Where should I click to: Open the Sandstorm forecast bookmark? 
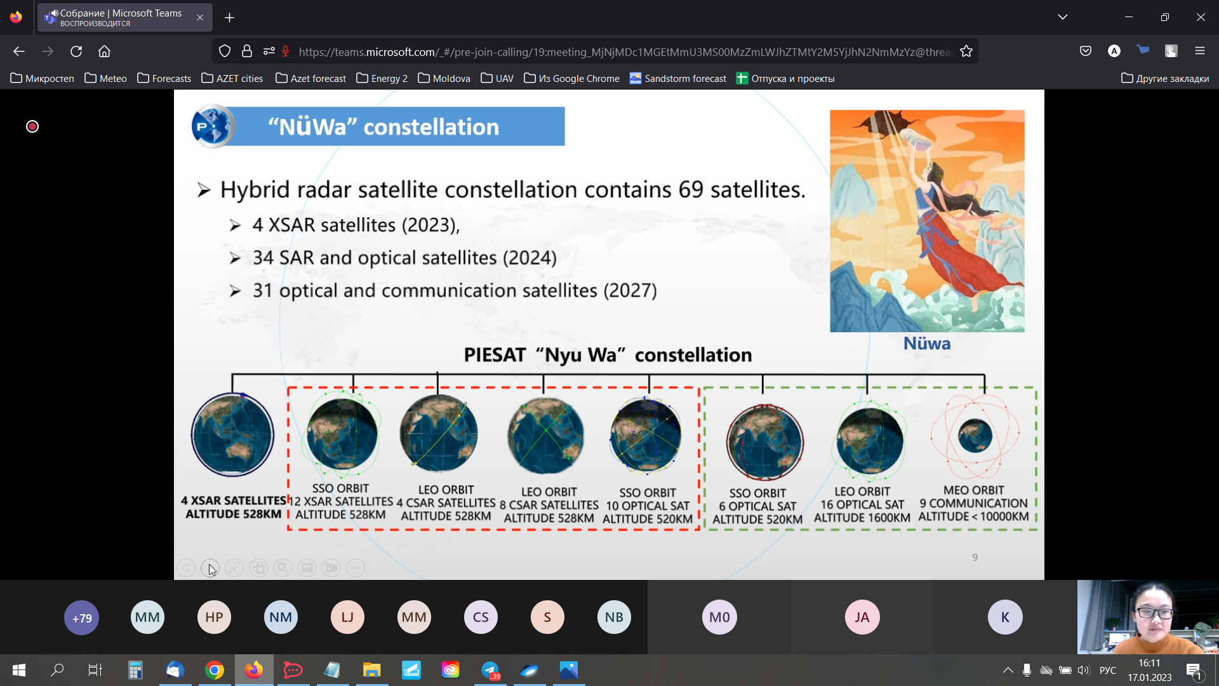tap(678, 78)
